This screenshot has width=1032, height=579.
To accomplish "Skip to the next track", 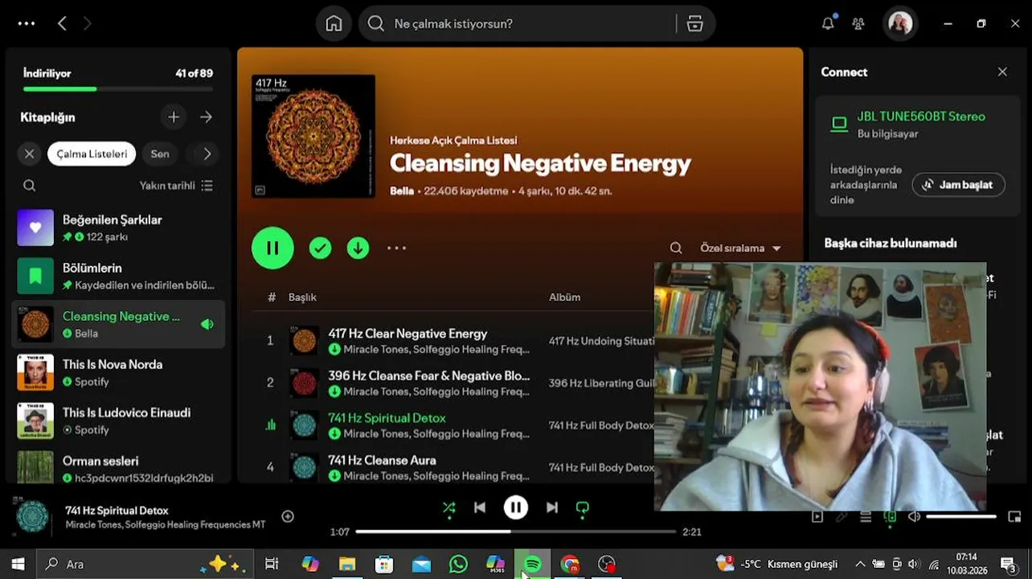I will (552, 507).
